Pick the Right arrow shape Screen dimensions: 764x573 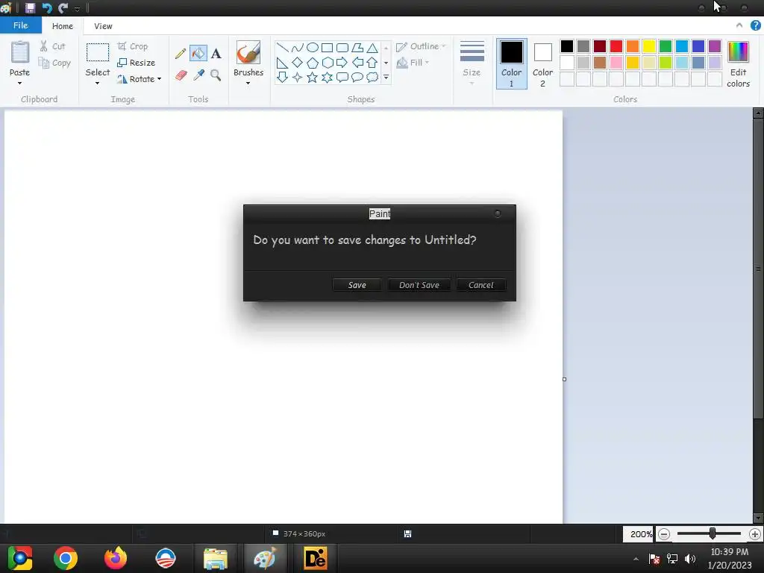click(x=342, y=63)
